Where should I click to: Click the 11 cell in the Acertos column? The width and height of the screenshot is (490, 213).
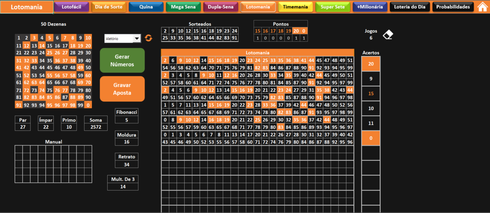pos(371,123)
